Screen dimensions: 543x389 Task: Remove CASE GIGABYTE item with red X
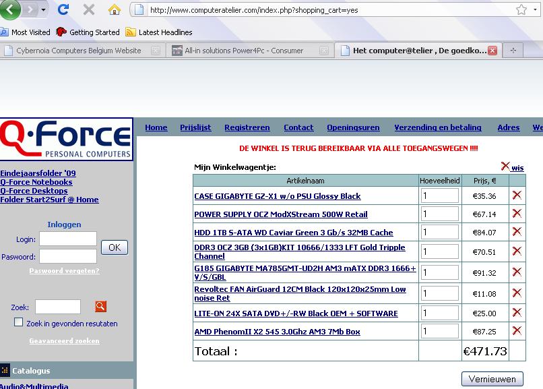coord(517,195)
